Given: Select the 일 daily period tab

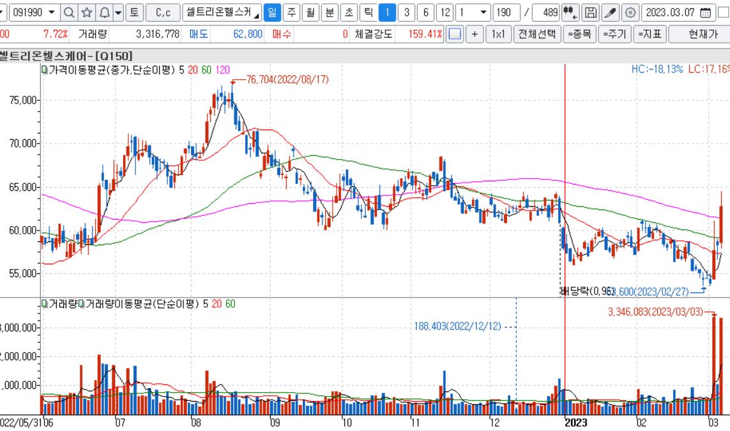Looking at the screenshot, I should click(x=272, y=13).
